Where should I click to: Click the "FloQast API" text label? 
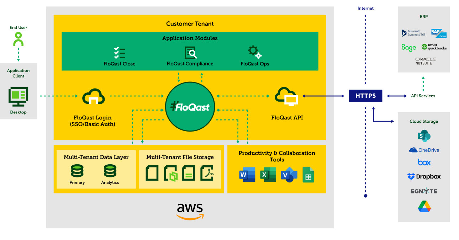point(287,117)
